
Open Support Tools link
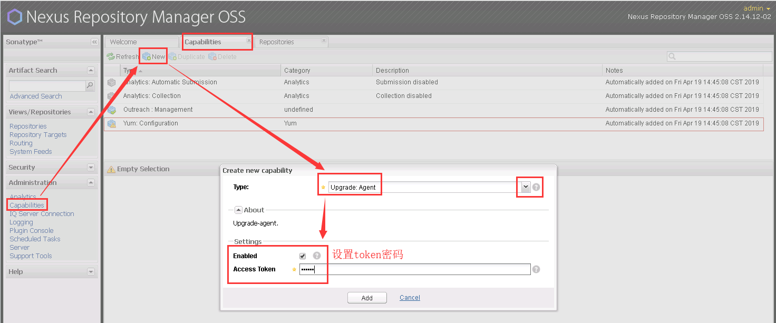coord(31,256)
